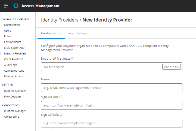The width and height of the screenshot is (196, 131).
Task: Open External Access in the sidebar
Action: click(14, 76)
